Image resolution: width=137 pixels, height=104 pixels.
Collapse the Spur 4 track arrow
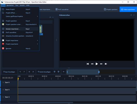click(3, 97)
